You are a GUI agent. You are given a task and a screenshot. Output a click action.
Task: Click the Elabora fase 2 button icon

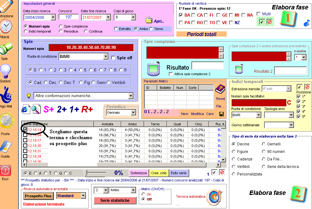point(298,194)
